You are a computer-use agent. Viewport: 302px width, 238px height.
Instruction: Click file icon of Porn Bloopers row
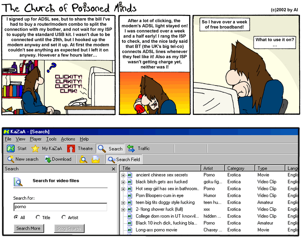(x=130, y=196)
